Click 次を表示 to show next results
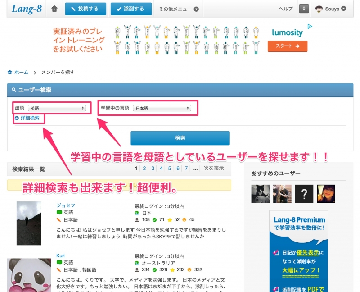The image size is (360, 292). click(x=213, y=168)
